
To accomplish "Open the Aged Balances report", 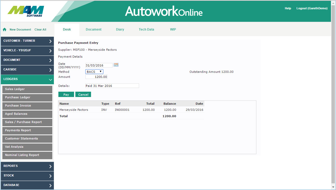I will pyautogui.click(x=27, y=114).
